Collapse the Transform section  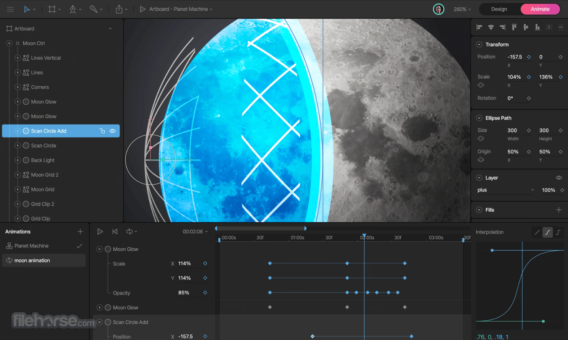(479, 45)
